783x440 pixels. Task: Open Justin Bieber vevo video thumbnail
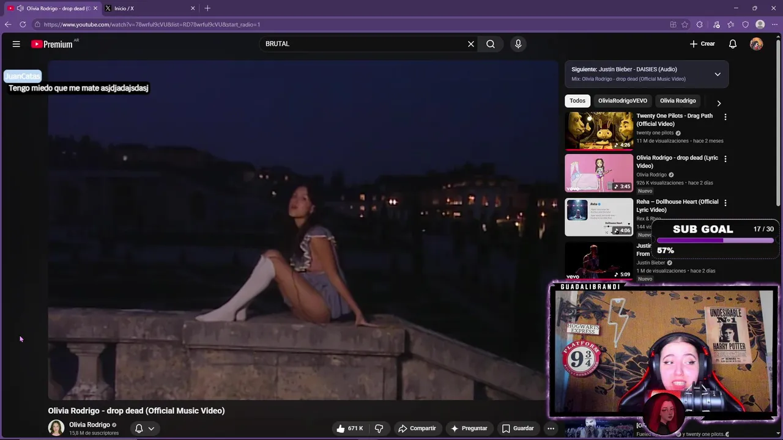click(x=599, y=261)
